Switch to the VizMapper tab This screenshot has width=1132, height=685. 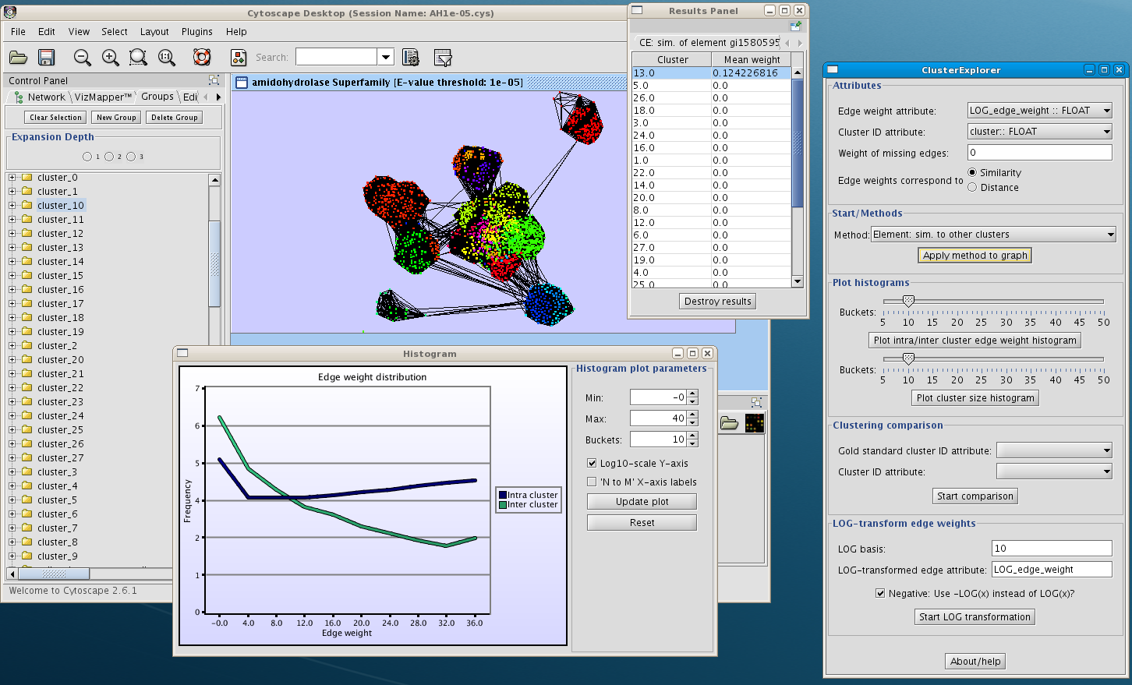[x=101, y=97]
